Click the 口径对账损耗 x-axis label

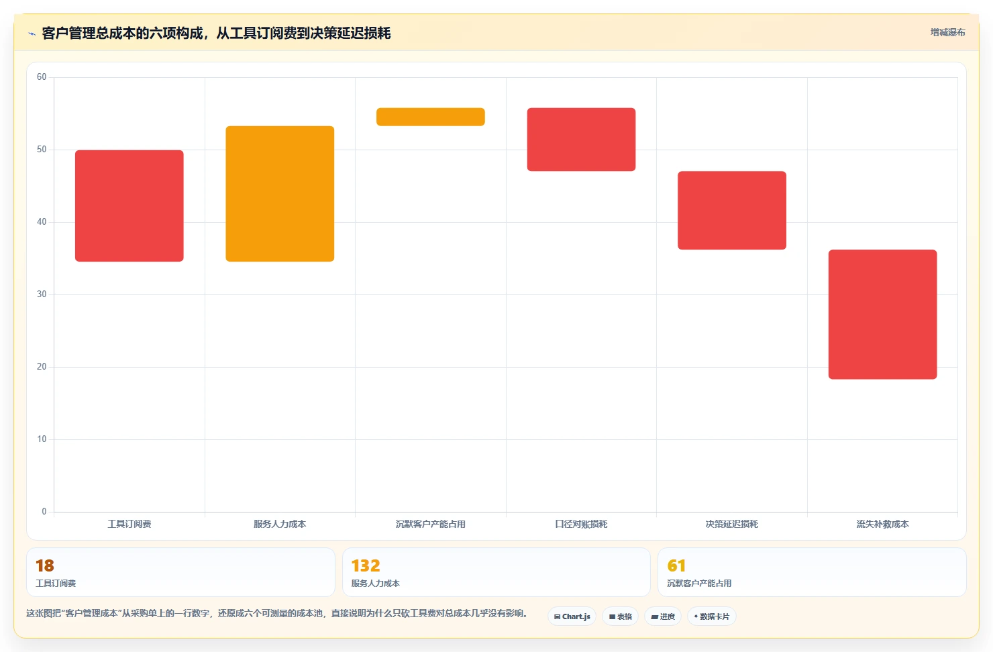click(x=581, y=524)
